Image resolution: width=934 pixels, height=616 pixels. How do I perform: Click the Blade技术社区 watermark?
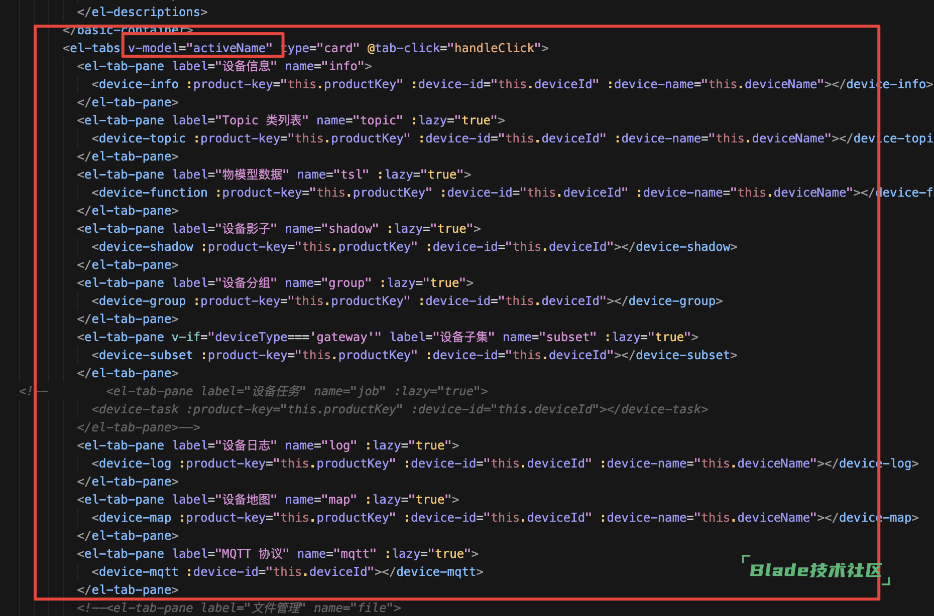(815, 570)
